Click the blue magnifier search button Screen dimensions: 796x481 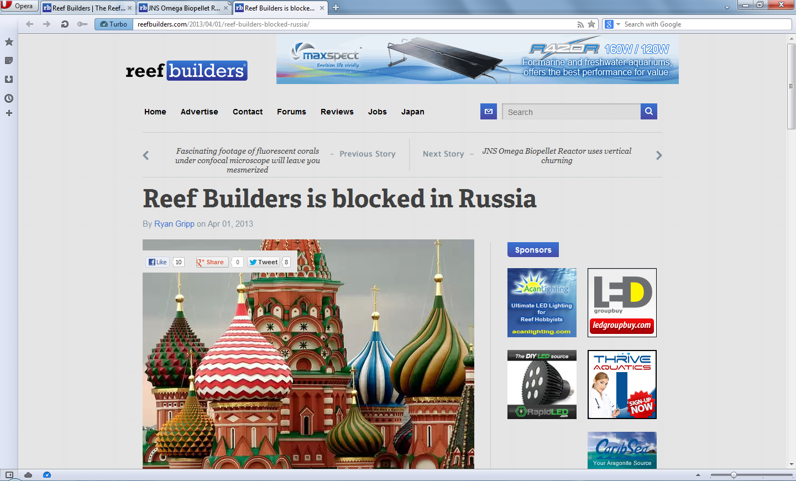coord(649,112)
